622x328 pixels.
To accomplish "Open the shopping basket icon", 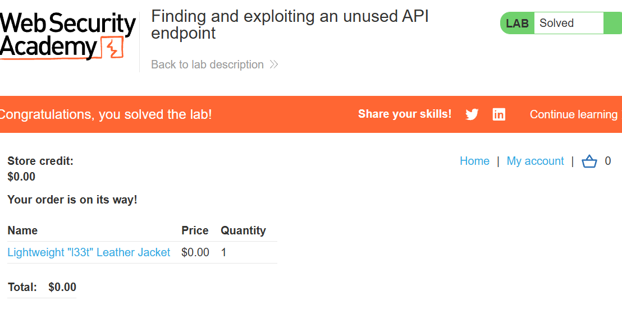I will coord(589,161).
